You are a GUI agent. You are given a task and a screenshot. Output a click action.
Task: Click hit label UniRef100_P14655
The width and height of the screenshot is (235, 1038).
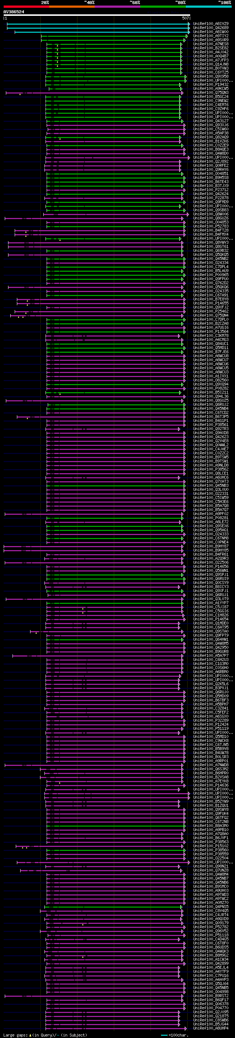211,303
